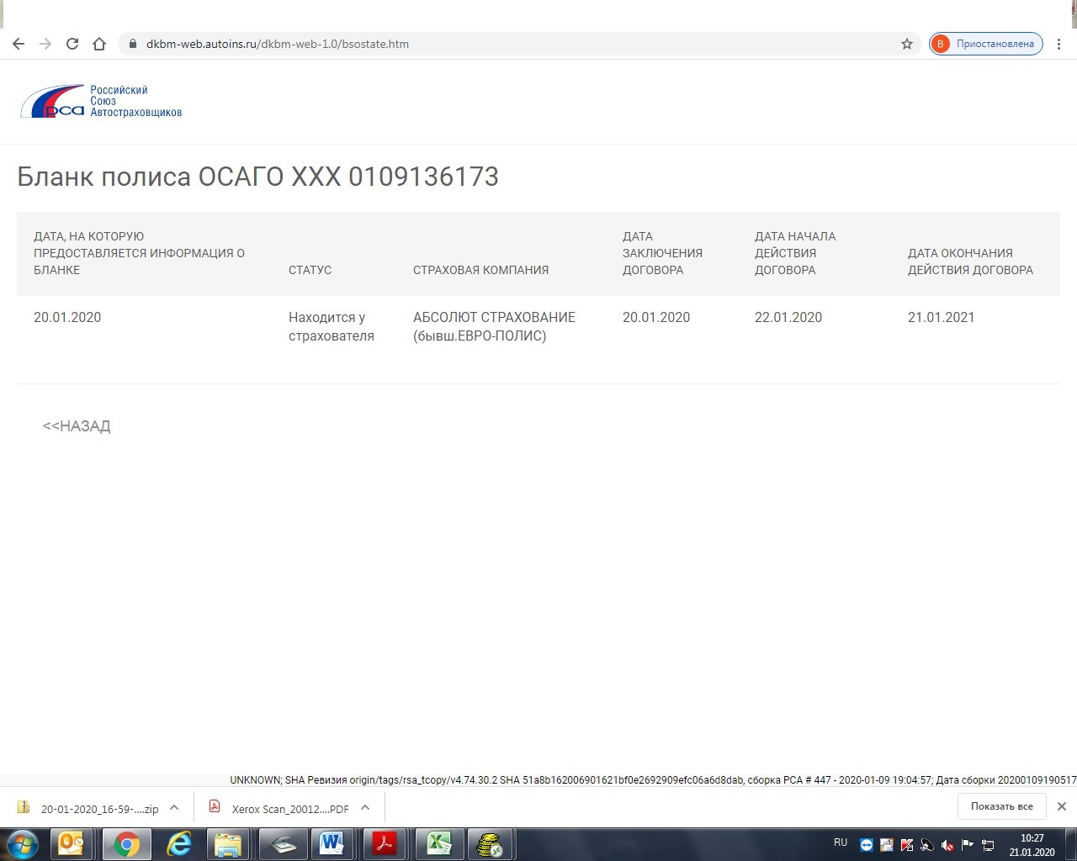Open the scanner application in the taskbar
Image resolution: width=1077 pixels, height=861 pixels.
click(x=284, y=843)
